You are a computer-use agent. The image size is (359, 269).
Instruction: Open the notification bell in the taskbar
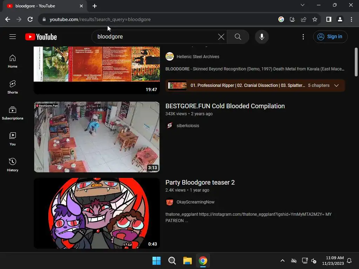coord(349,261)
